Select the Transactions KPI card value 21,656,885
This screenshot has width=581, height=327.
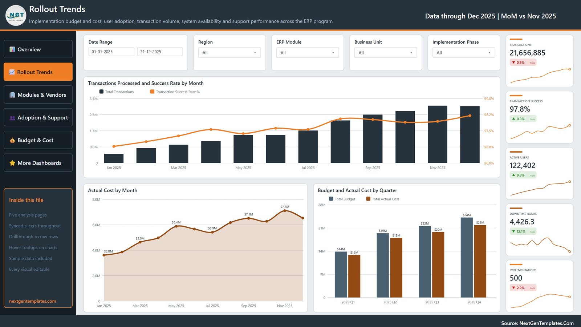527,53
